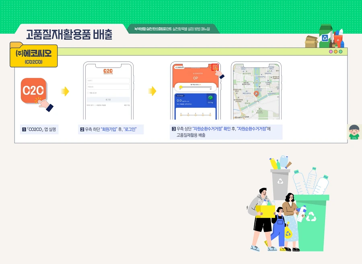Viewport: 362px width, 264px height.
Task: Click the password reset link below login button
Action: point(101,105)
